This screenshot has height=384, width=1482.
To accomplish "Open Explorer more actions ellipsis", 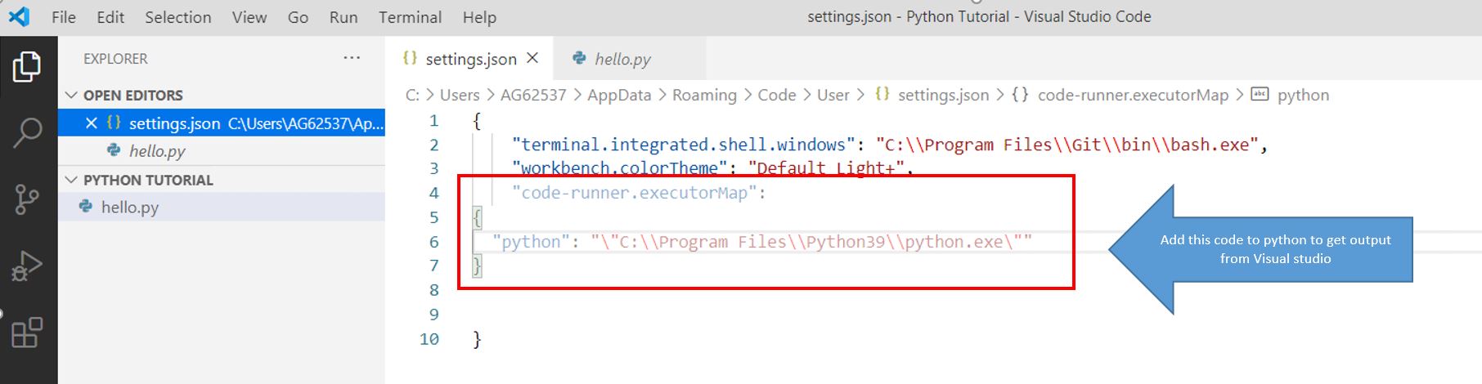I will [352, 58].
